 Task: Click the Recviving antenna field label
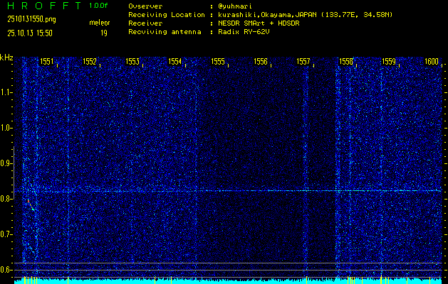165,32
